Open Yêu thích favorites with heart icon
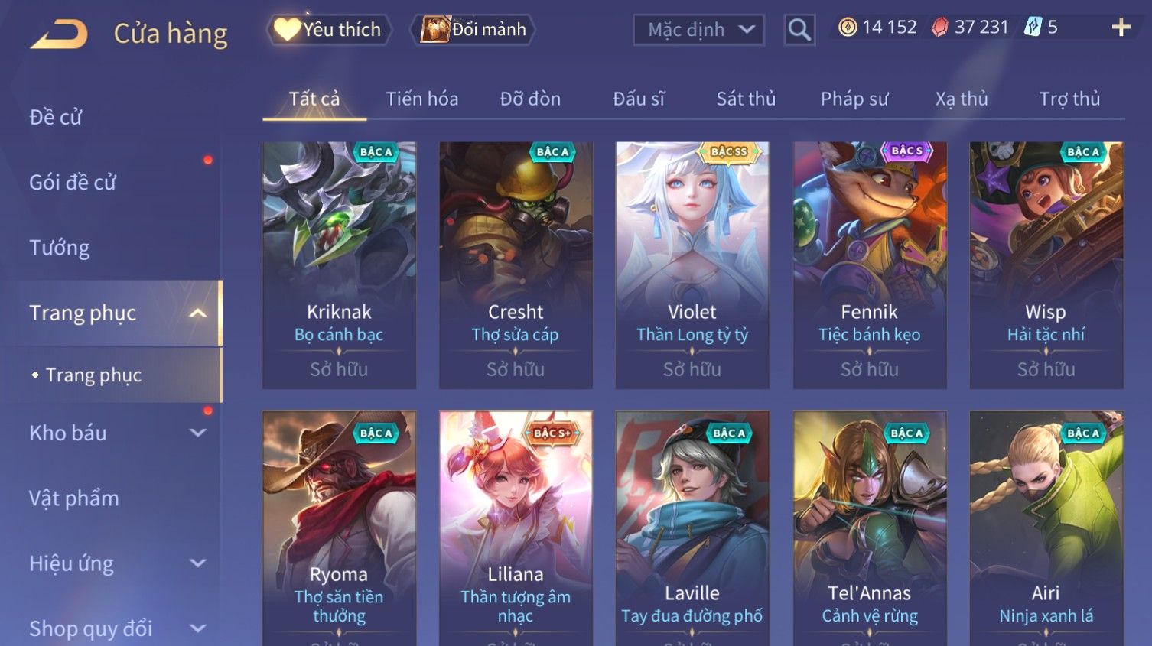Viewport: 1152px width, 646px height. coord(329,30)
